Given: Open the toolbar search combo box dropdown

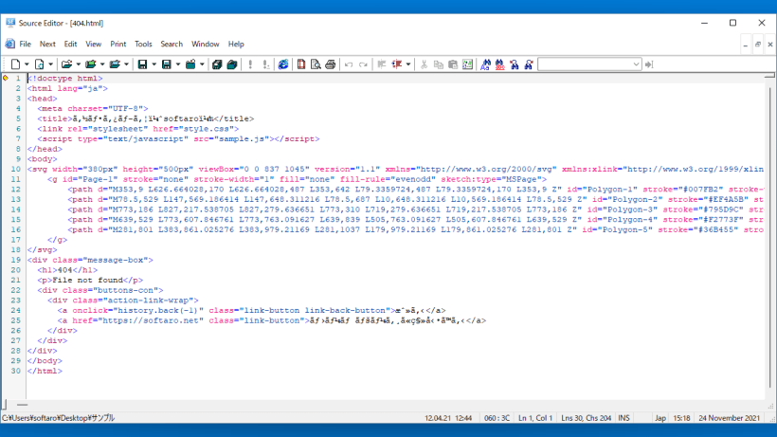Looking at the screenshot, I should tap(636, 64).
